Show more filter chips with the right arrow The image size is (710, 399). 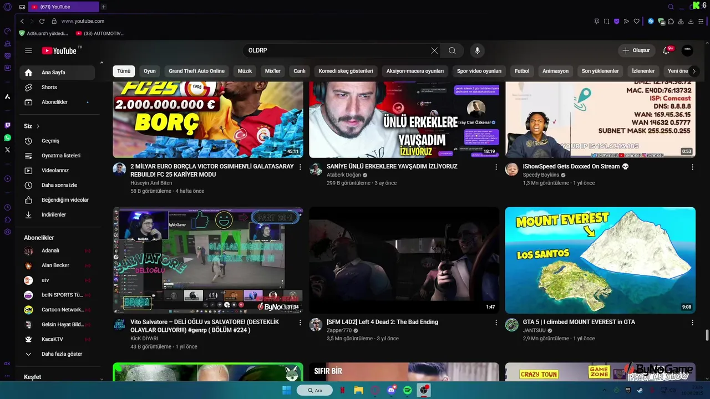(x=693, y=71)
